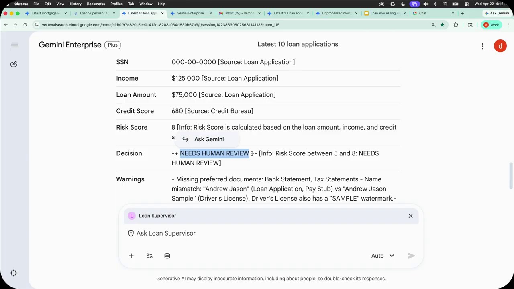Remove the Loan Supervisor agent chip
Image resolution: width=514 pixels, height=289 pixels.
[x=410, y=216]
